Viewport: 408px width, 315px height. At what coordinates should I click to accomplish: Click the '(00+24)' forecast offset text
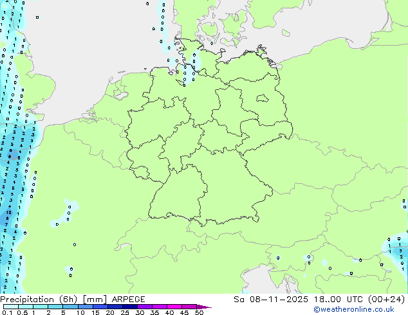[386, 300]
